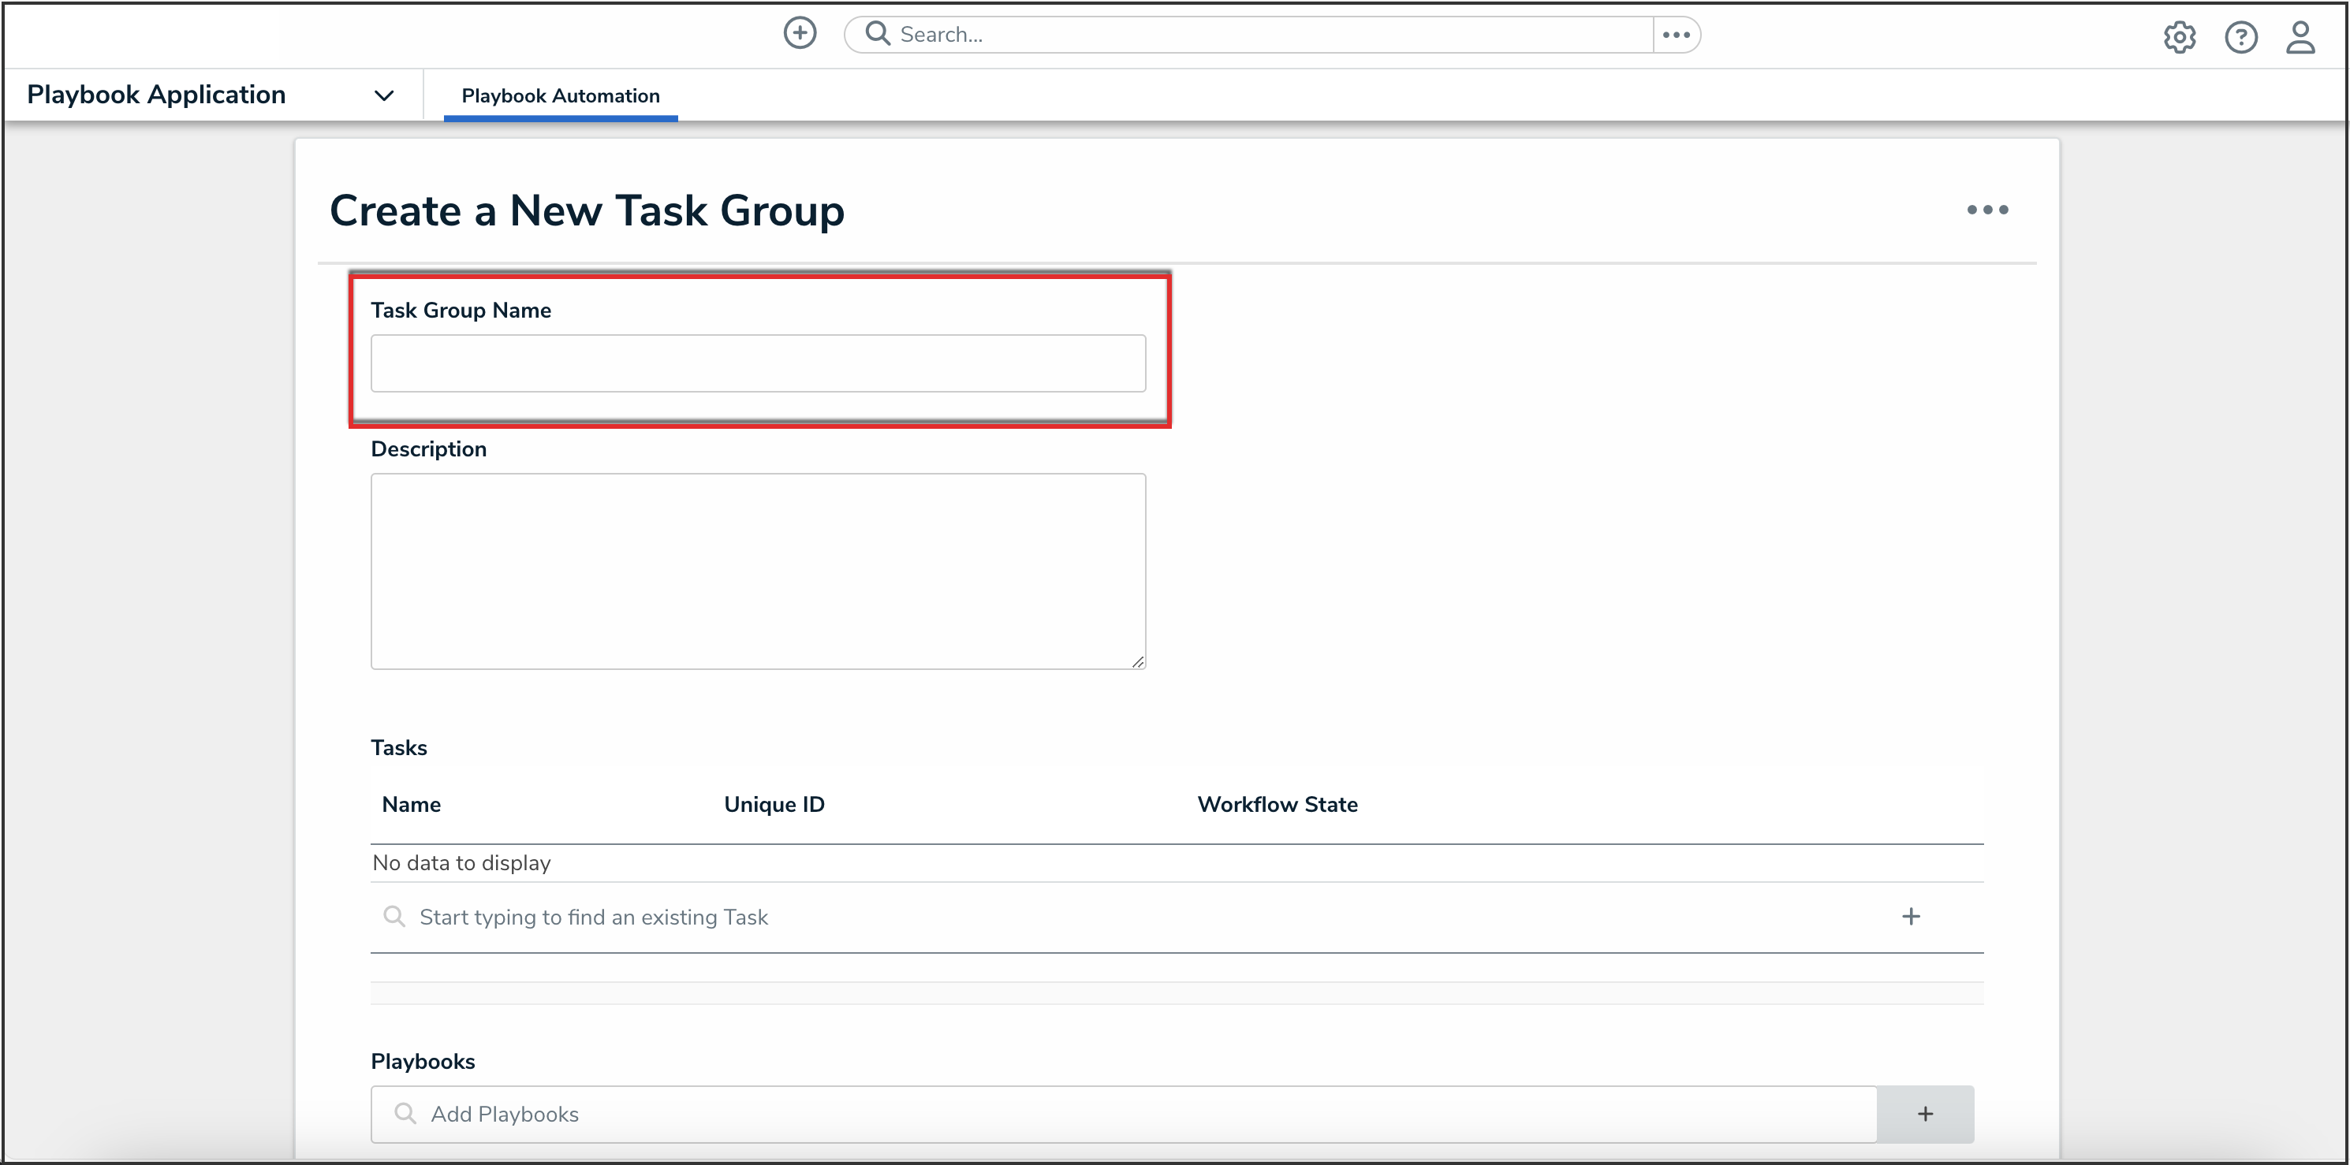2350x1165 pixels.
Task: Click the Playbook Application title
Action: (x=156, y=95)
